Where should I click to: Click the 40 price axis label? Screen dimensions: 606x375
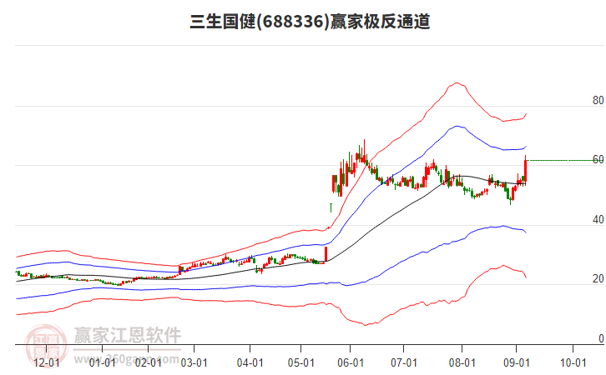click(x=598, y=219)
